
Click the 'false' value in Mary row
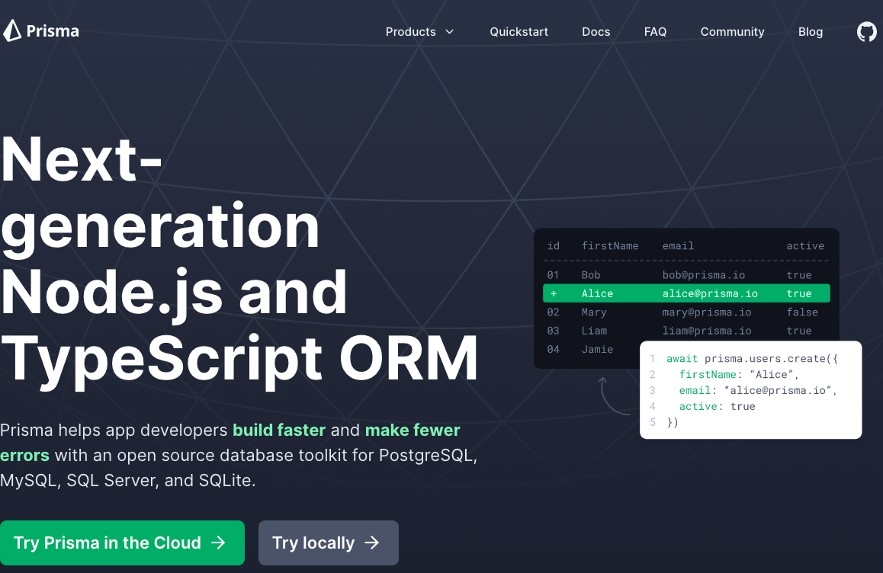coord(802,312)
